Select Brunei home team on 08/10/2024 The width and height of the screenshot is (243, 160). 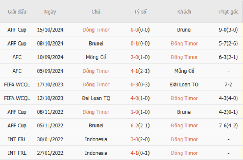96,43
